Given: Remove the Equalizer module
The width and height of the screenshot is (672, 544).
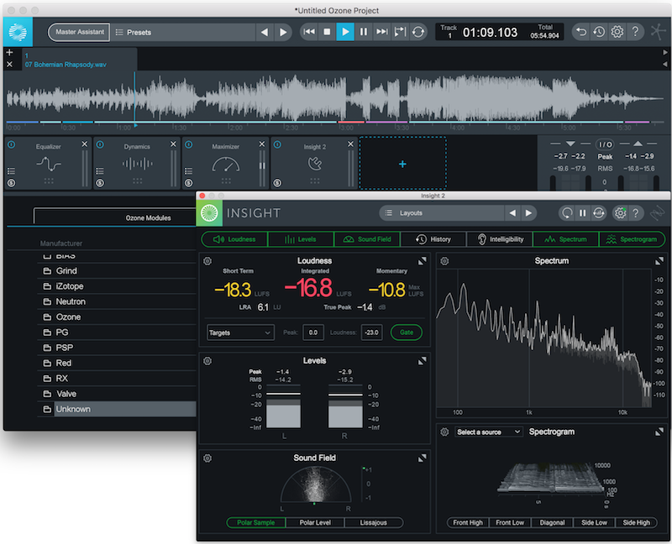Looking at the screenshot, I should coord(85,144).
